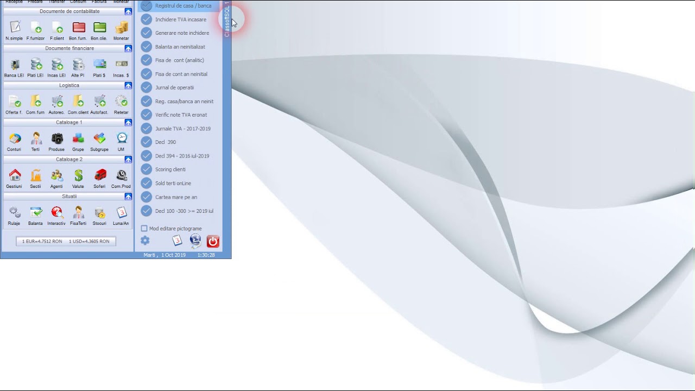Screen dimensions: 695x391
Task: Open the Alte Pl icon
Action: coord(78,64)
